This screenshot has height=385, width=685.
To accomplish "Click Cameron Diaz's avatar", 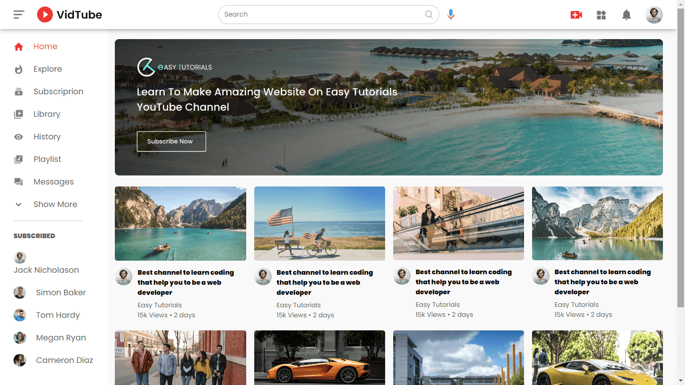I will (20, 360).
